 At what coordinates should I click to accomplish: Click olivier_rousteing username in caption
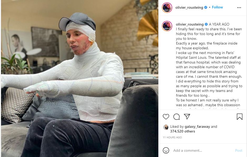point(190,24)
